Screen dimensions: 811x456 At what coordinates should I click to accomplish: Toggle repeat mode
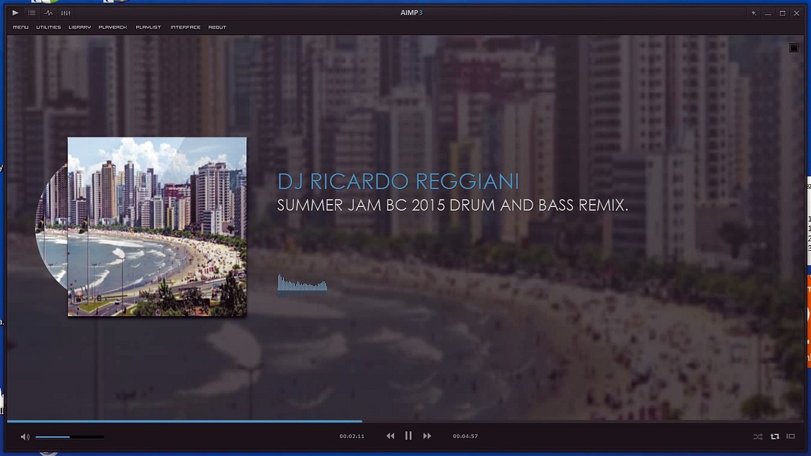click(x=774, y=436)
